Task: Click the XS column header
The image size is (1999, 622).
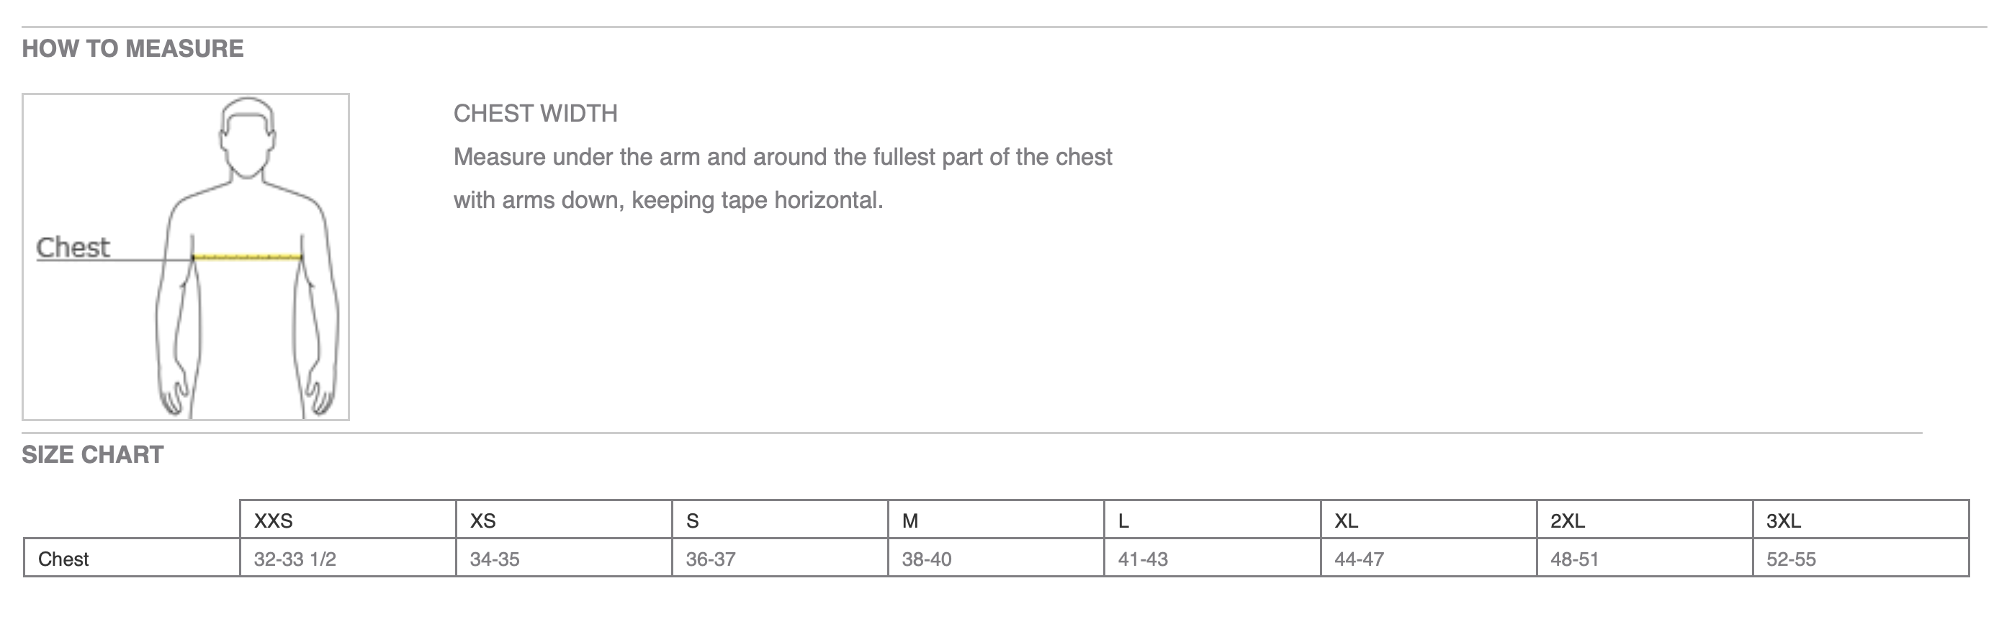Action: point(563,520)
